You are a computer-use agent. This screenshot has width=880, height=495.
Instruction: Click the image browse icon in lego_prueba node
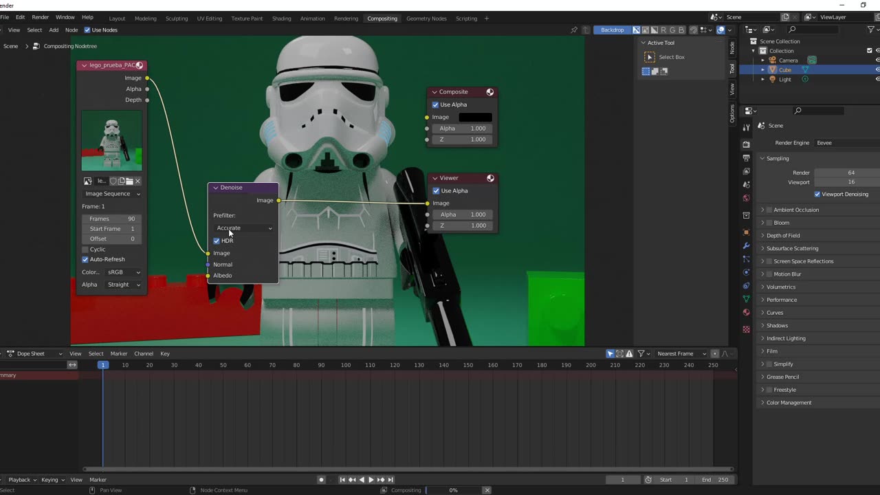click(88, 181)
